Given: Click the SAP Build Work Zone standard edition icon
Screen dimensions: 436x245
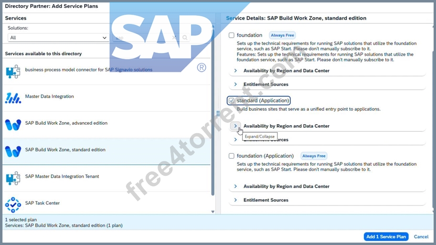Looking at the screenshot, I should point(13,151).
